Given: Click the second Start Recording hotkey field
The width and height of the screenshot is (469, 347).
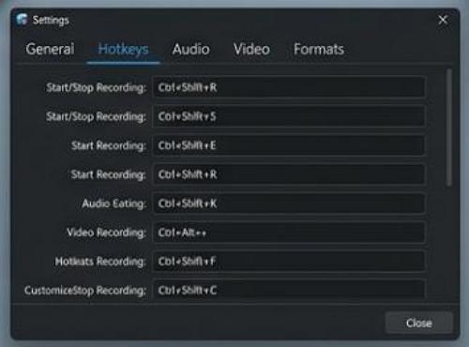Looking at the screenshot, I should (289, 174).
